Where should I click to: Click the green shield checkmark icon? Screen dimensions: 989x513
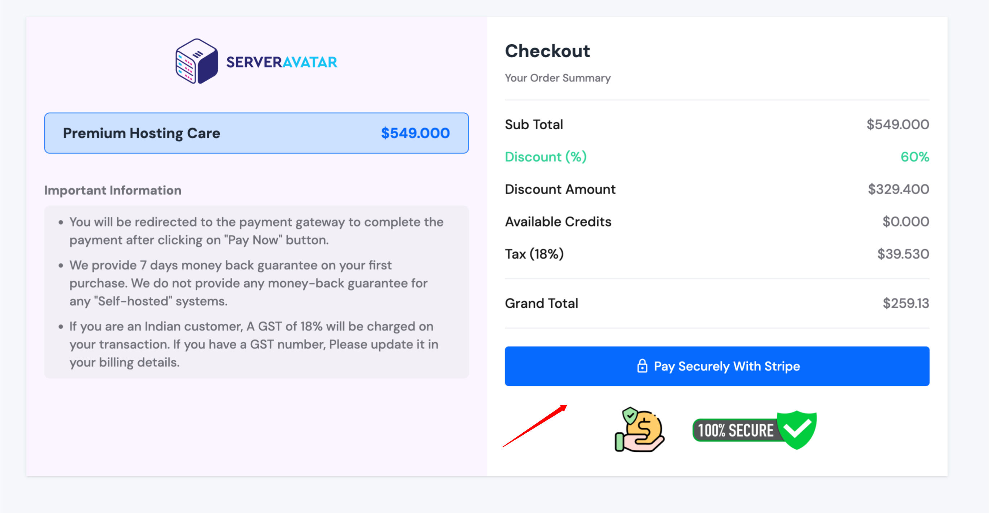coord(797,429)
